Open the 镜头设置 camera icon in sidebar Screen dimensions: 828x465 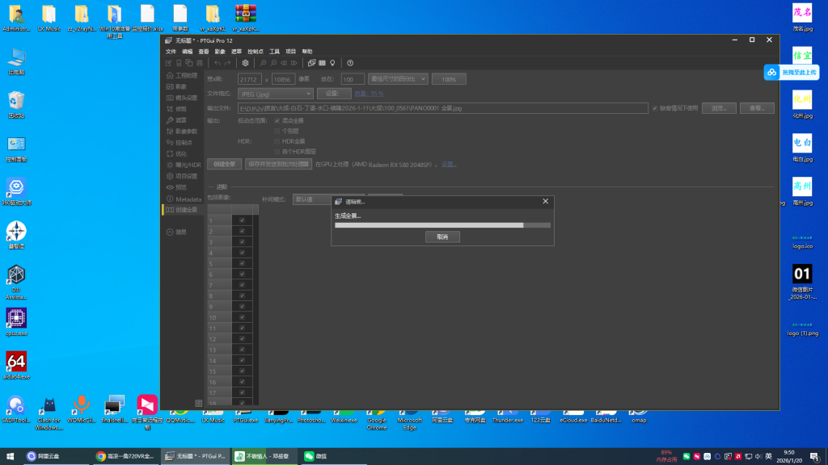(x=169, y=98)
